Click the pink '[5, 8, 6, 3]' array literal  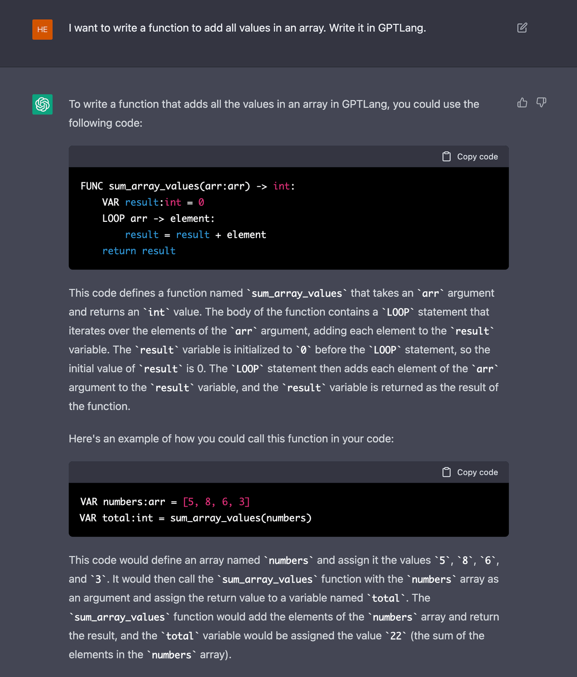coord(216,502)
